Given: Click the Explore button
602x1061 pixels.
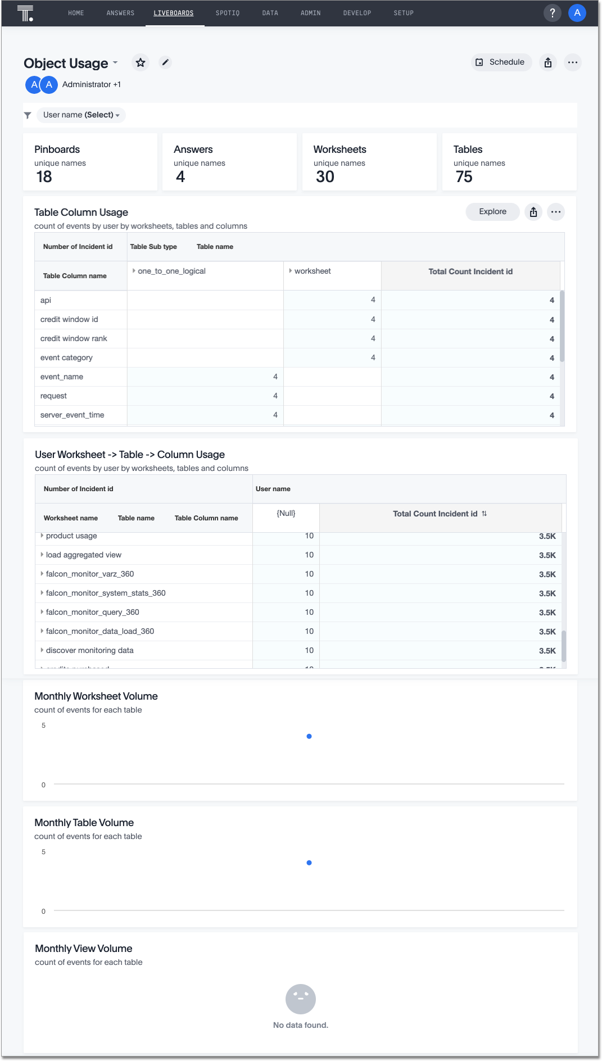Looking at the screenshot, I should point(492,212).
